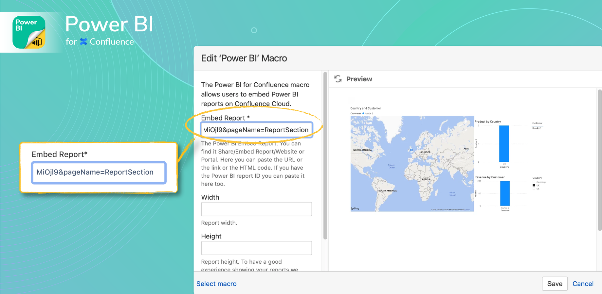Click the Customer slicer header

click(x=537, y=123)
